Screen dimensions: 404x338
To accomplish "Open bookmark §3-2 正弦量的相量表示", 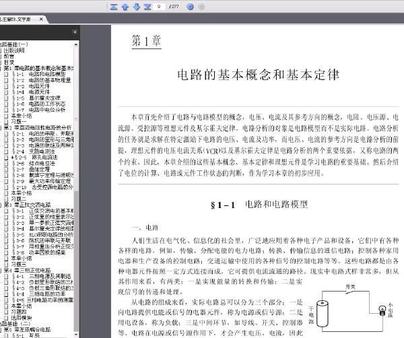I will point(43,217).
